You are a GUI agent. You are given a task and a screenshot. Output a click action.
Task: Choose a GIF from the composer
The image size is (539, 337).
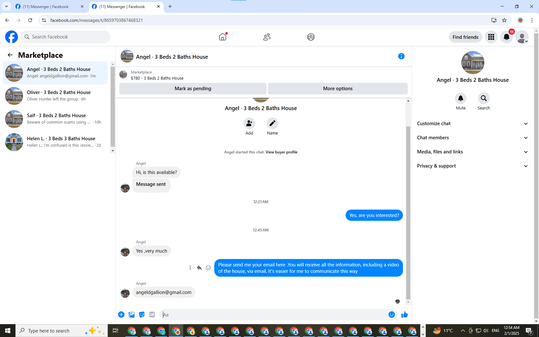[x=152, y=315]
